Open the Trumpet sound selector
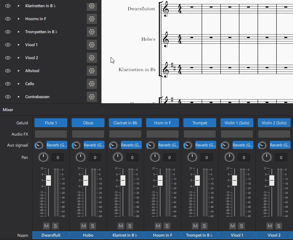The width and height of the screenshot is (293, 240). click(199, 123)
